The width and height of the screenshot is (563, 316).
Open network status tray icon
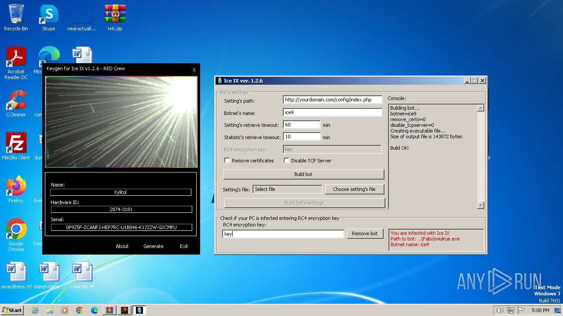511,310
